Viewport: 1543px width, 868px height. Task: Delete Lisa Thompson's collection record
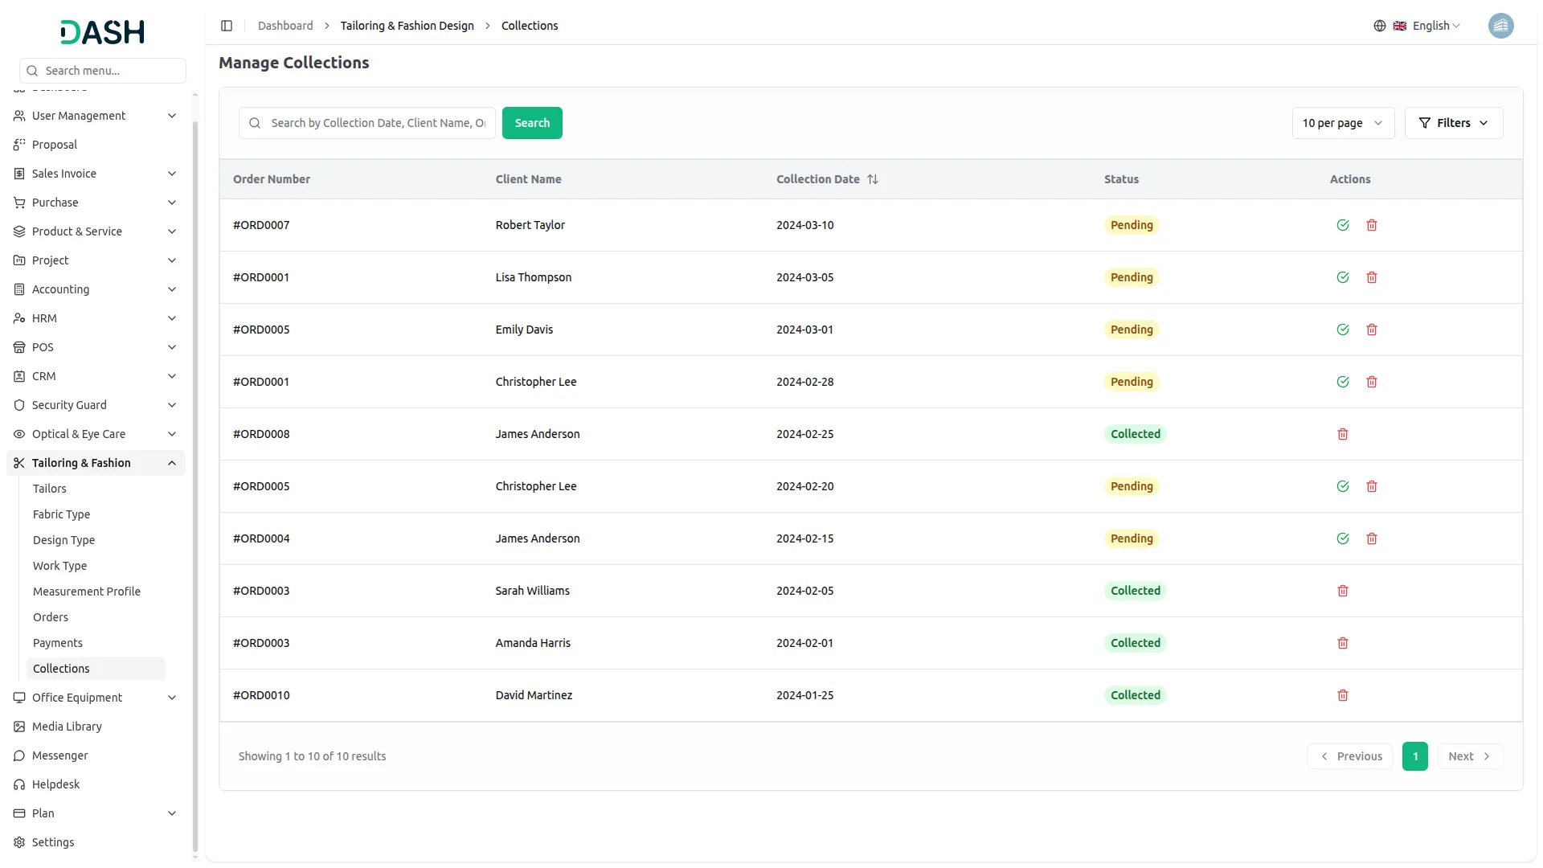coord(1372,277)
